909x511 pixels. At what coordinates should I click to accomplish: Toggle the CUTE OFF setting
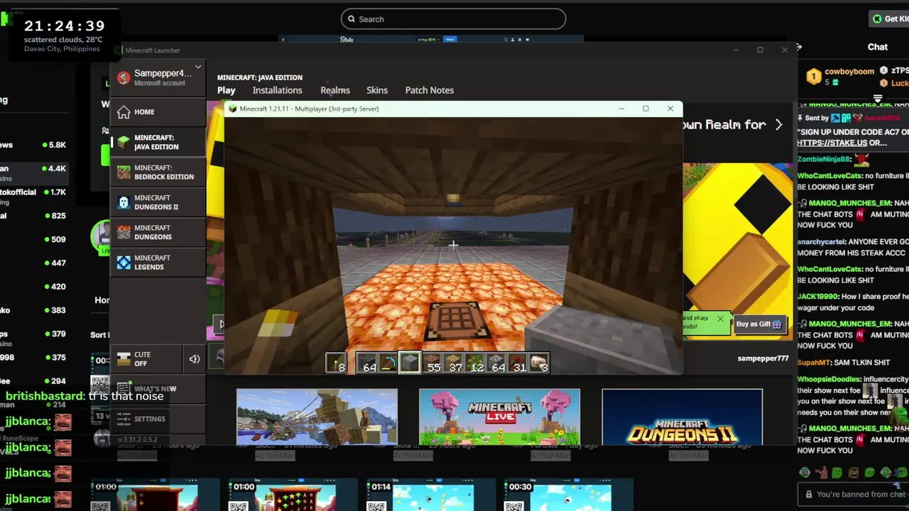pos(146,359)
